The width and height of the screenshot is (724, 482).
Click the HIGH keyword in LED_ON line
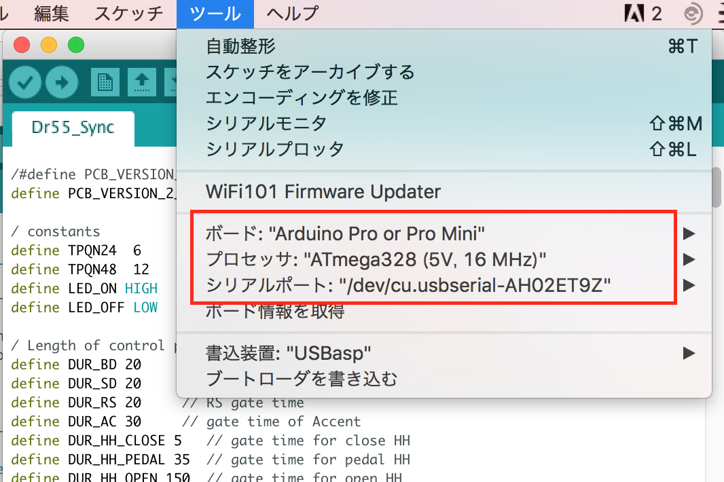click(x=141, y=289)
